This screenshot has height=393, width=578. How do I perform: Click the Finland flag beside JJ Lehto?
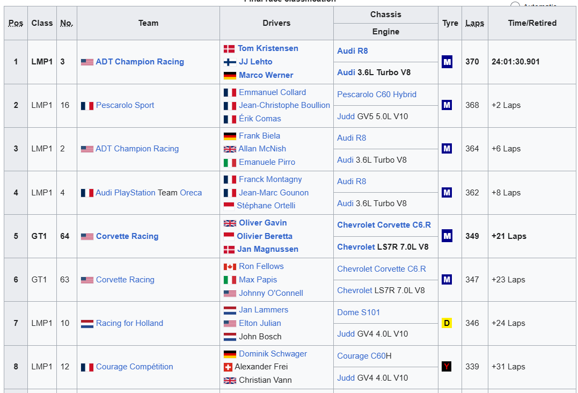point(230,62)
